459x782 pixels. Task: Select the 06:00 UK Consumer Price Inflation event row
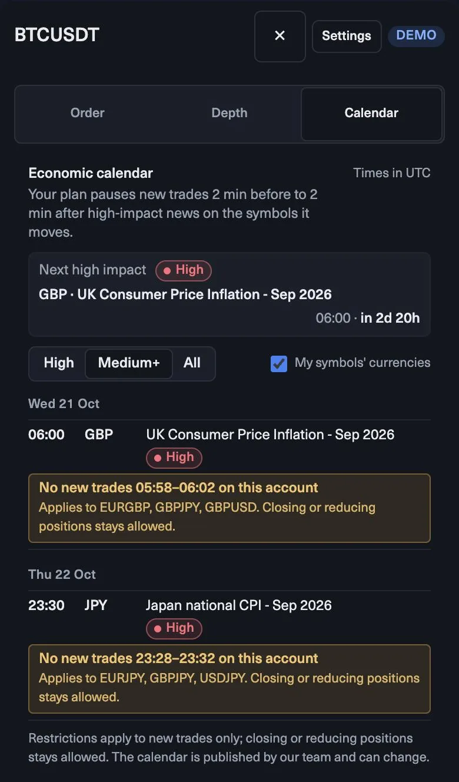229,446
